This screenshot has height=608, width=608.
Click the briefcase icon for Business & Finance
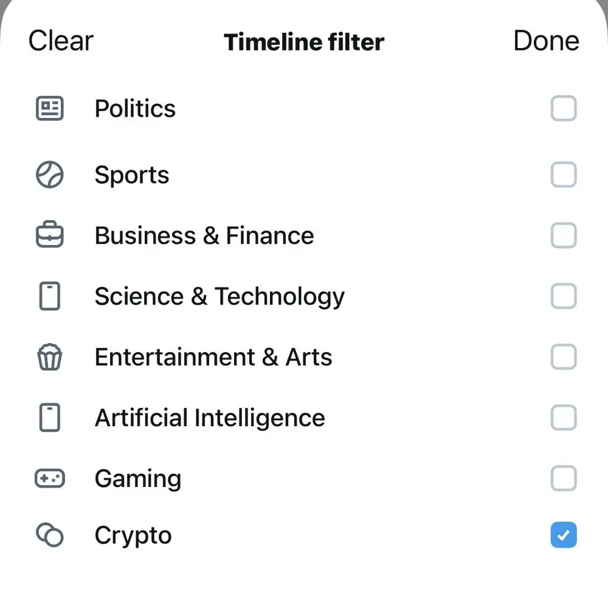pos(49,236)
